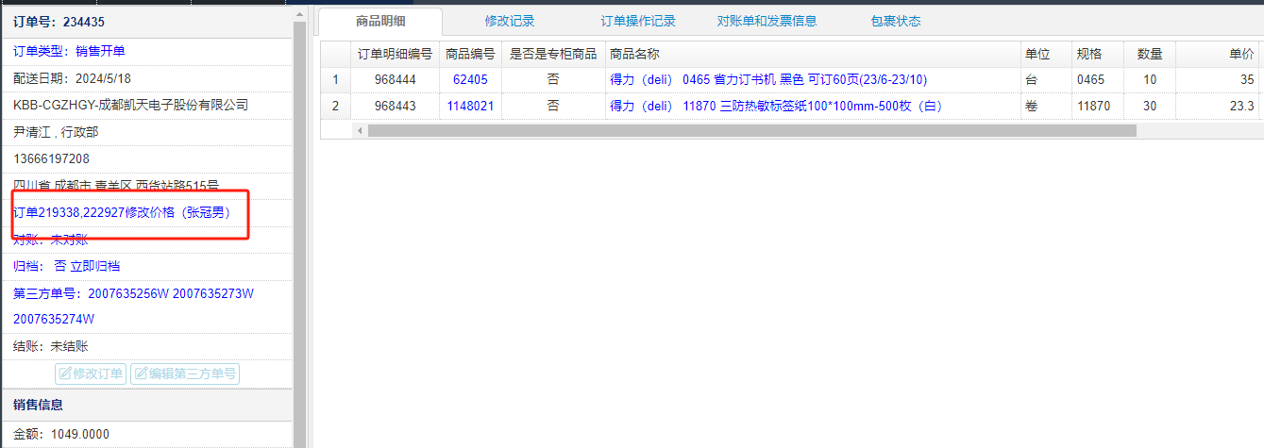The height and width of the screenshot is (448, 1264).
Task: Click the 订单号: 234435 header
Action: pos(59,22)
